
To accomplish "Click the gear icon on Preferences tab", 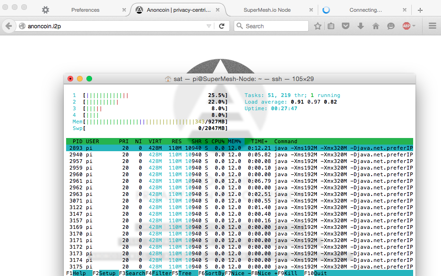I will pyautogui.click(x=45, y=10).
